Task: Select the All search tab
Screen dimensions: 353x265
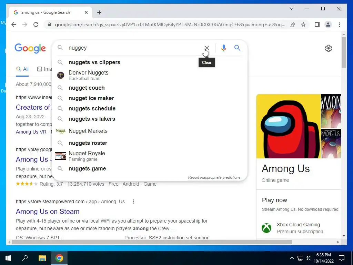Action: [22, 69]
